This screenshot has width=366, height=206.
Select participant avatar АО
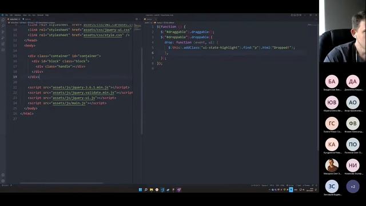click(353, 102)
